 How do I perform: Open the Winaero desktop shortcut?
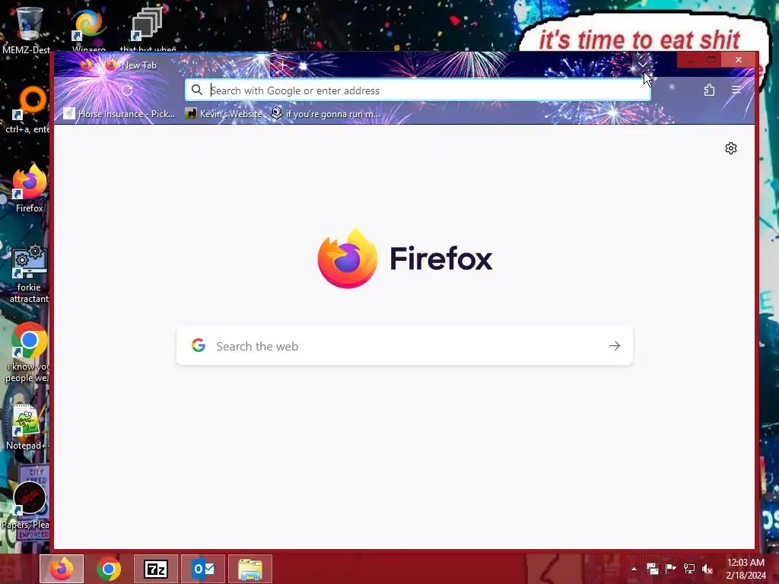pos(88,30)
